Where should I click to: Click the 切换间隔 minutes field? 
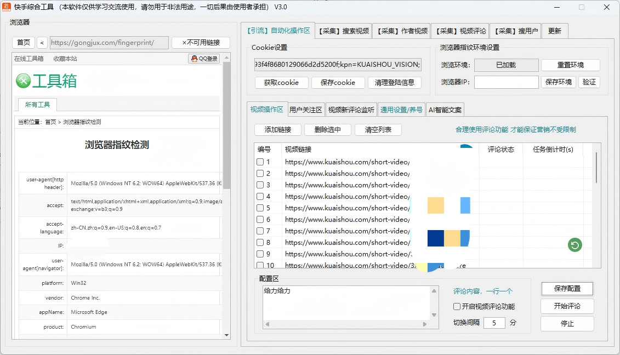[494, 323]
